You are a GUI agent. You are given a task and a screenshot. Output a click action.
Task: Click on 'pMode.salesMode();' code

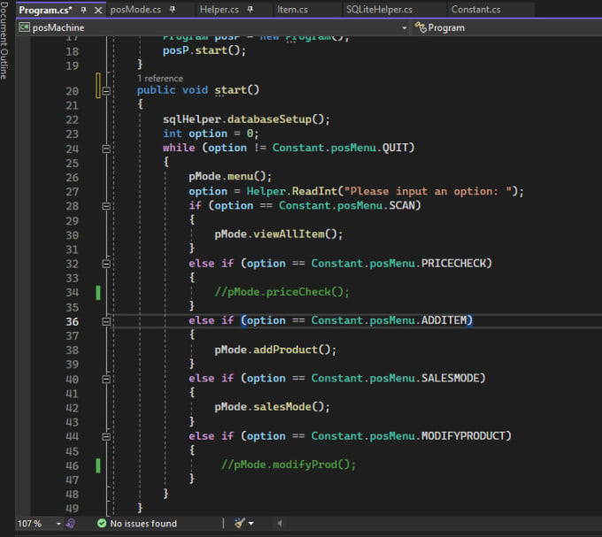pyautogui.click(x=272, y=407)
